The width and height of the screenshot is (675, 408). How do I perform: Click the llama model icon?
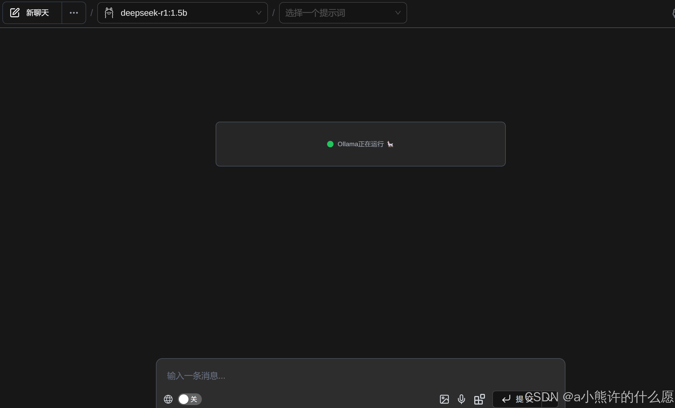(109, 13)
